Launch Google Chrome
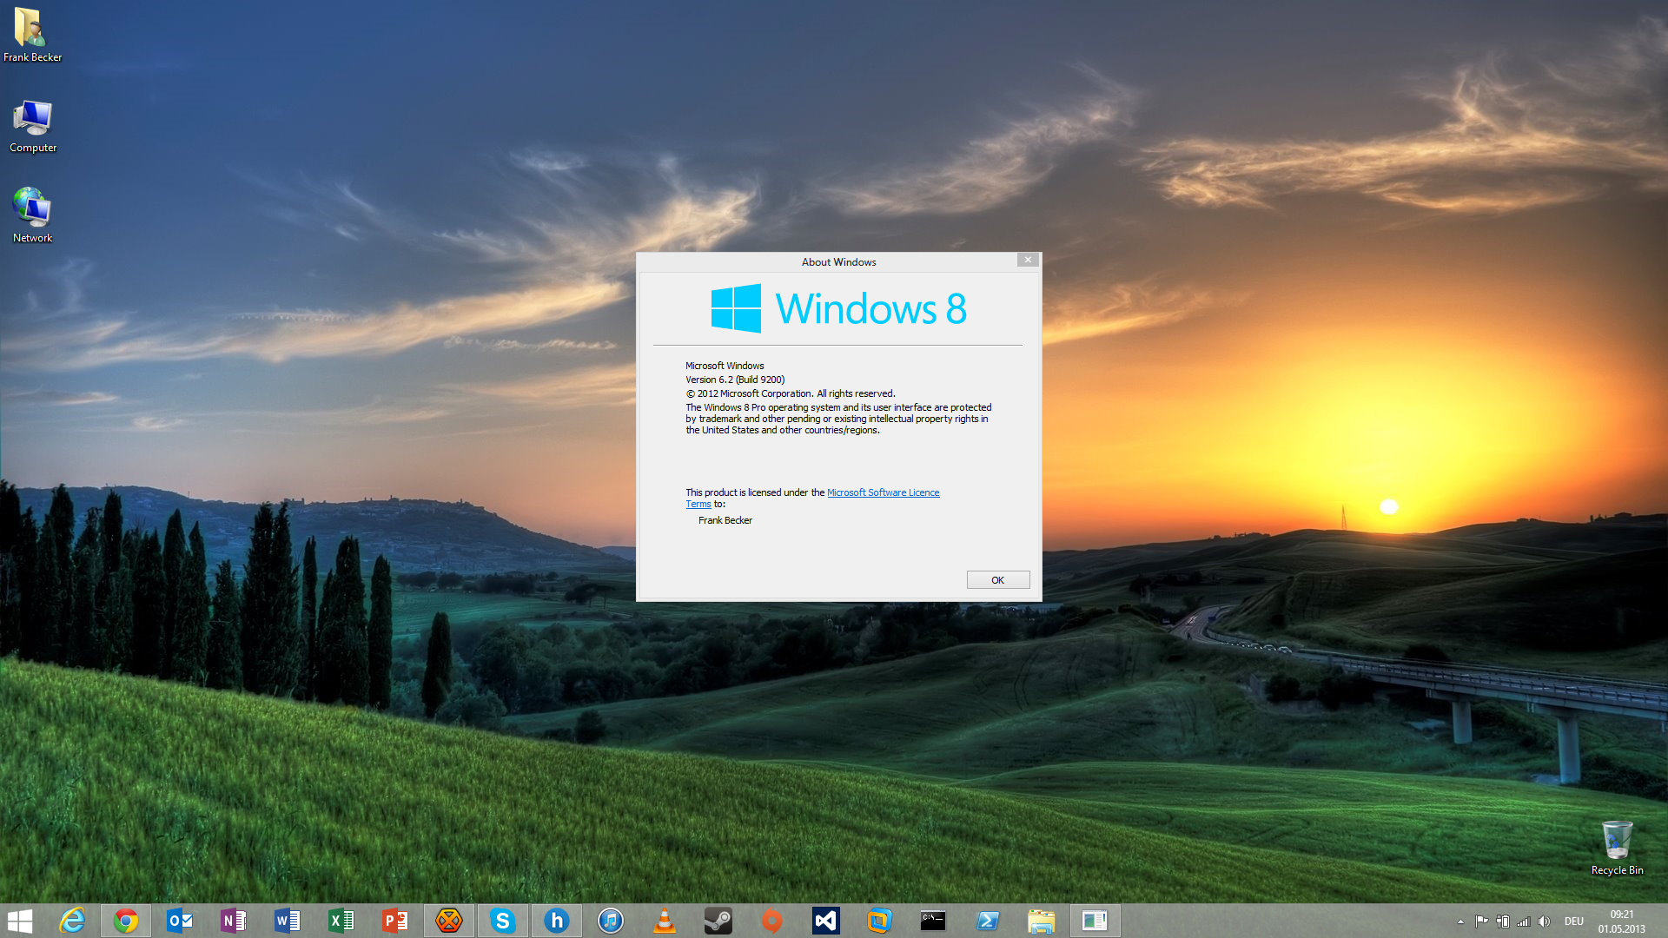 [x=126, y=921]
